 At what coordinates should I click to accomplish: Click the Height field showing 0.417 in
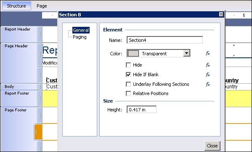pos(141,110)
